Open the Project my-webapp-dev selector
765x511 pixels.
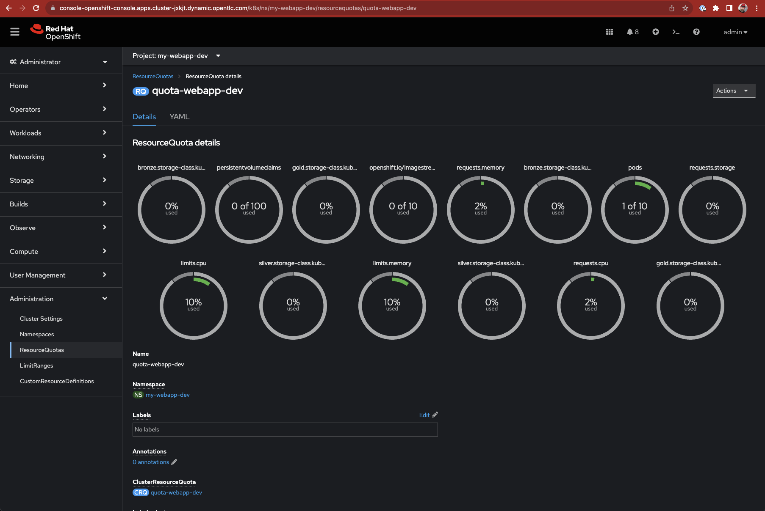[x=176, y=56]
